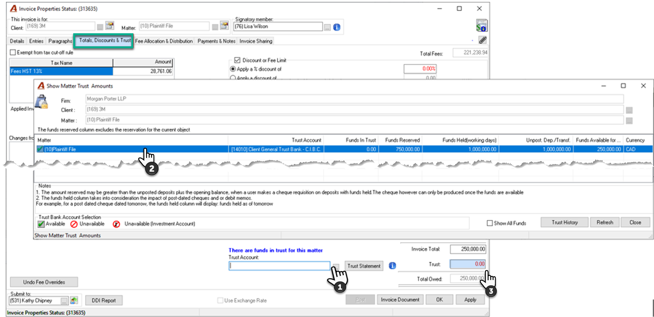Image resolution: width=654 pixels, height=317 pixels.
Task: Click the Invoice Properties window app logo
Action: [13, 8]
